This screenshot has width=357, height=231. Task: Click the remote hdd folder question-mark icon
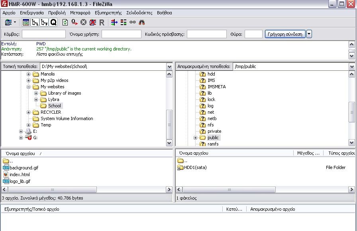(203, 74)
